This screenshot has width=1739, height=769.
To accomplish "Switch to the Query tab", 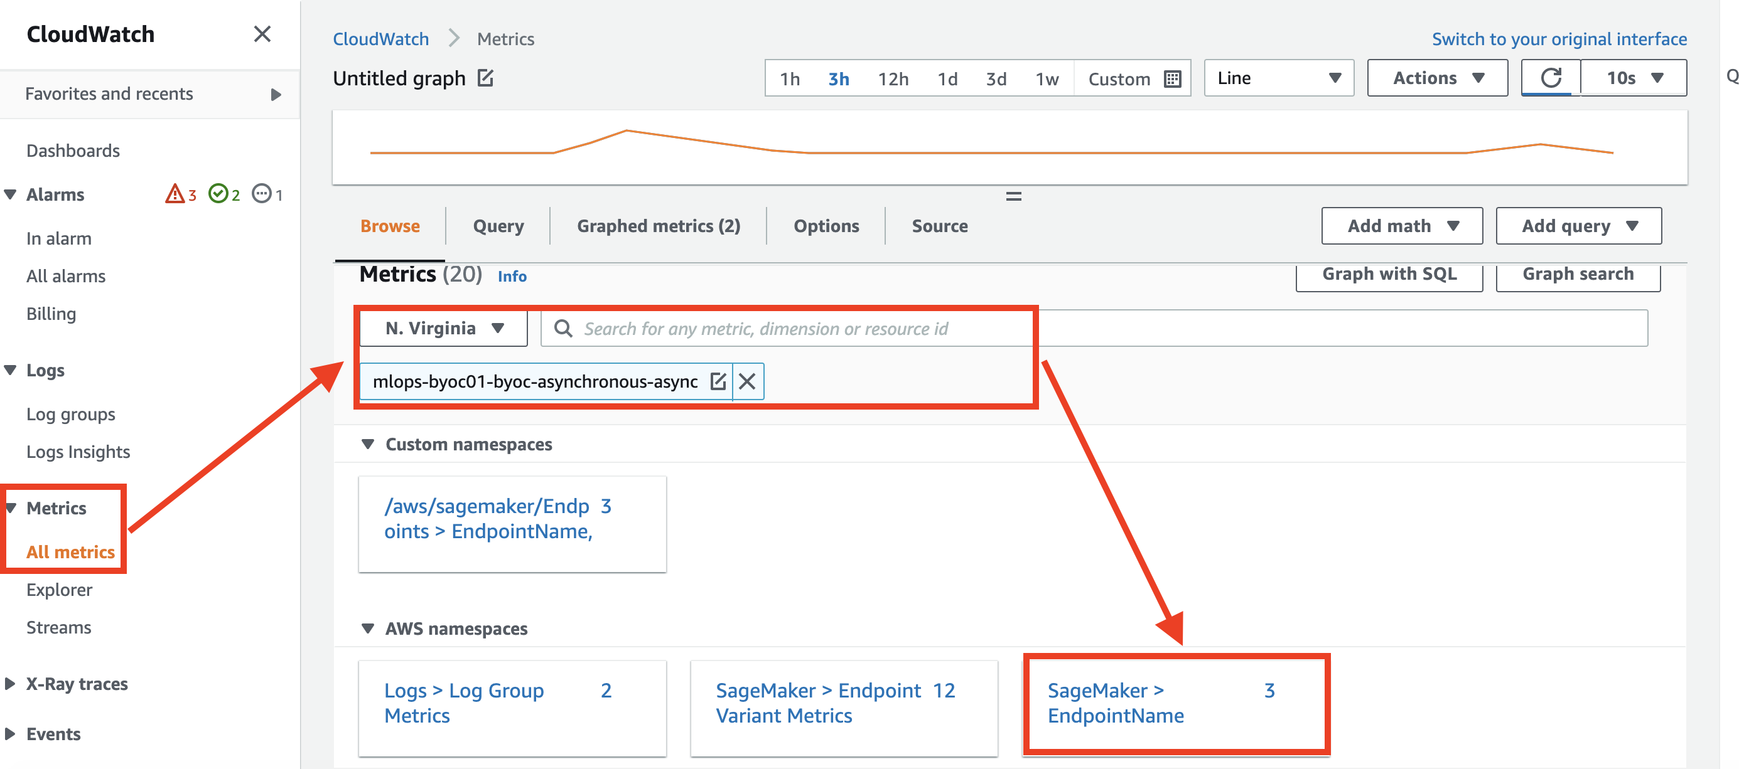I will (x=498, y=226).
